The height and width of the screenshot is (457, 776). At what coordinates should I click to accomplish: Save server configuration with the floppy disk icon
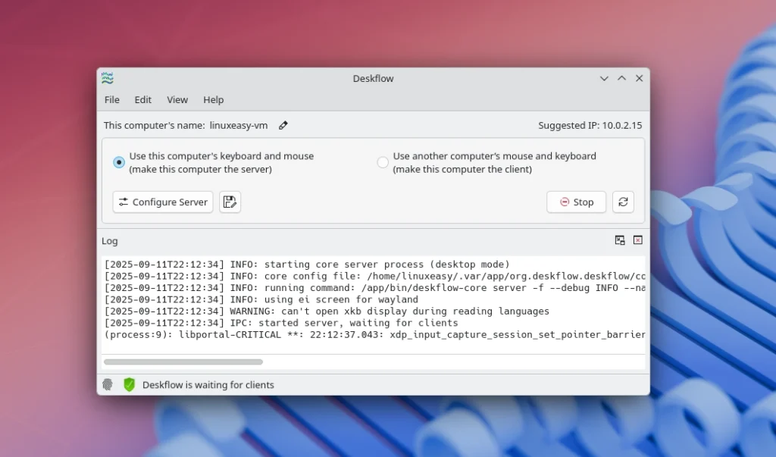[x=230, y=202]
